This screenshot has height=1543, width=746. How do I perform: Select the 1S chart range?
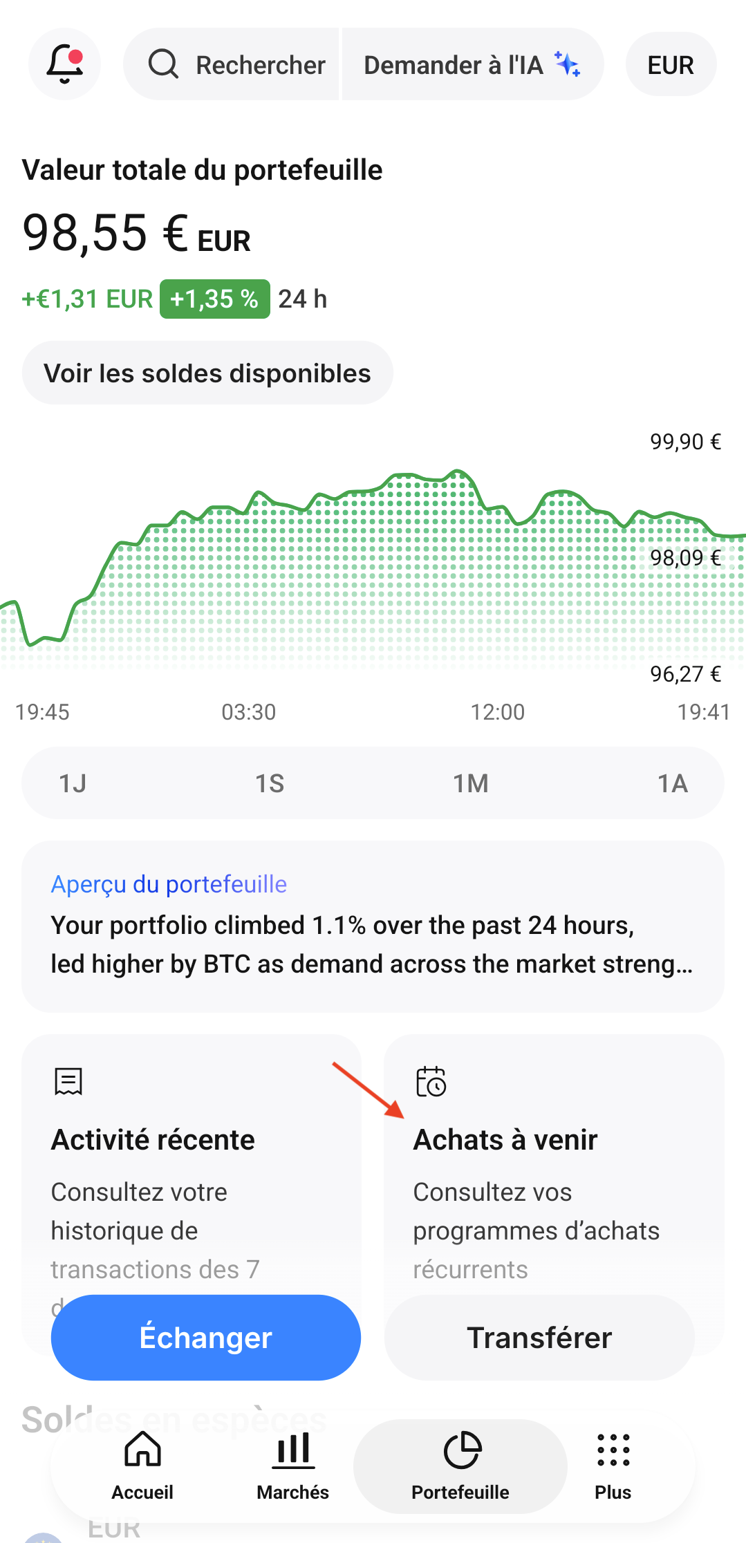click(270, 783)
